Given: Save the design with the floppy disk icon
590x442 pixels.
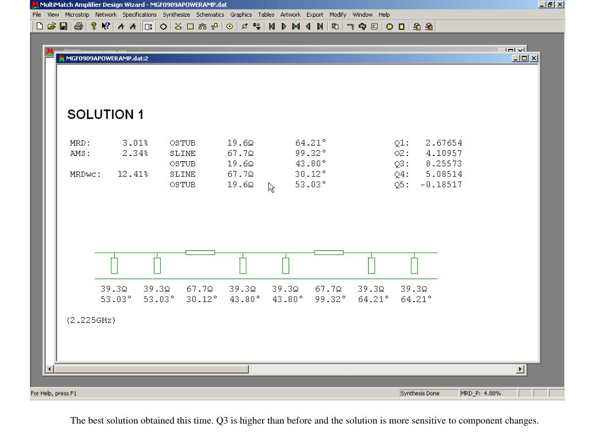Looking at the screenshot, I should click(x=63, y=26).
